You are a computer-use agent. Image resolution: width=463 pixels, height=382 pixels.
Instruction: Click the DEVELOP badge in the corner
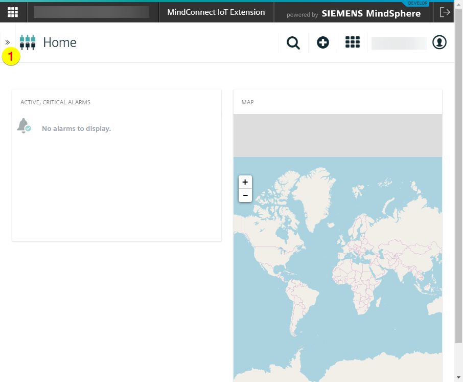(x=417, y=3)
